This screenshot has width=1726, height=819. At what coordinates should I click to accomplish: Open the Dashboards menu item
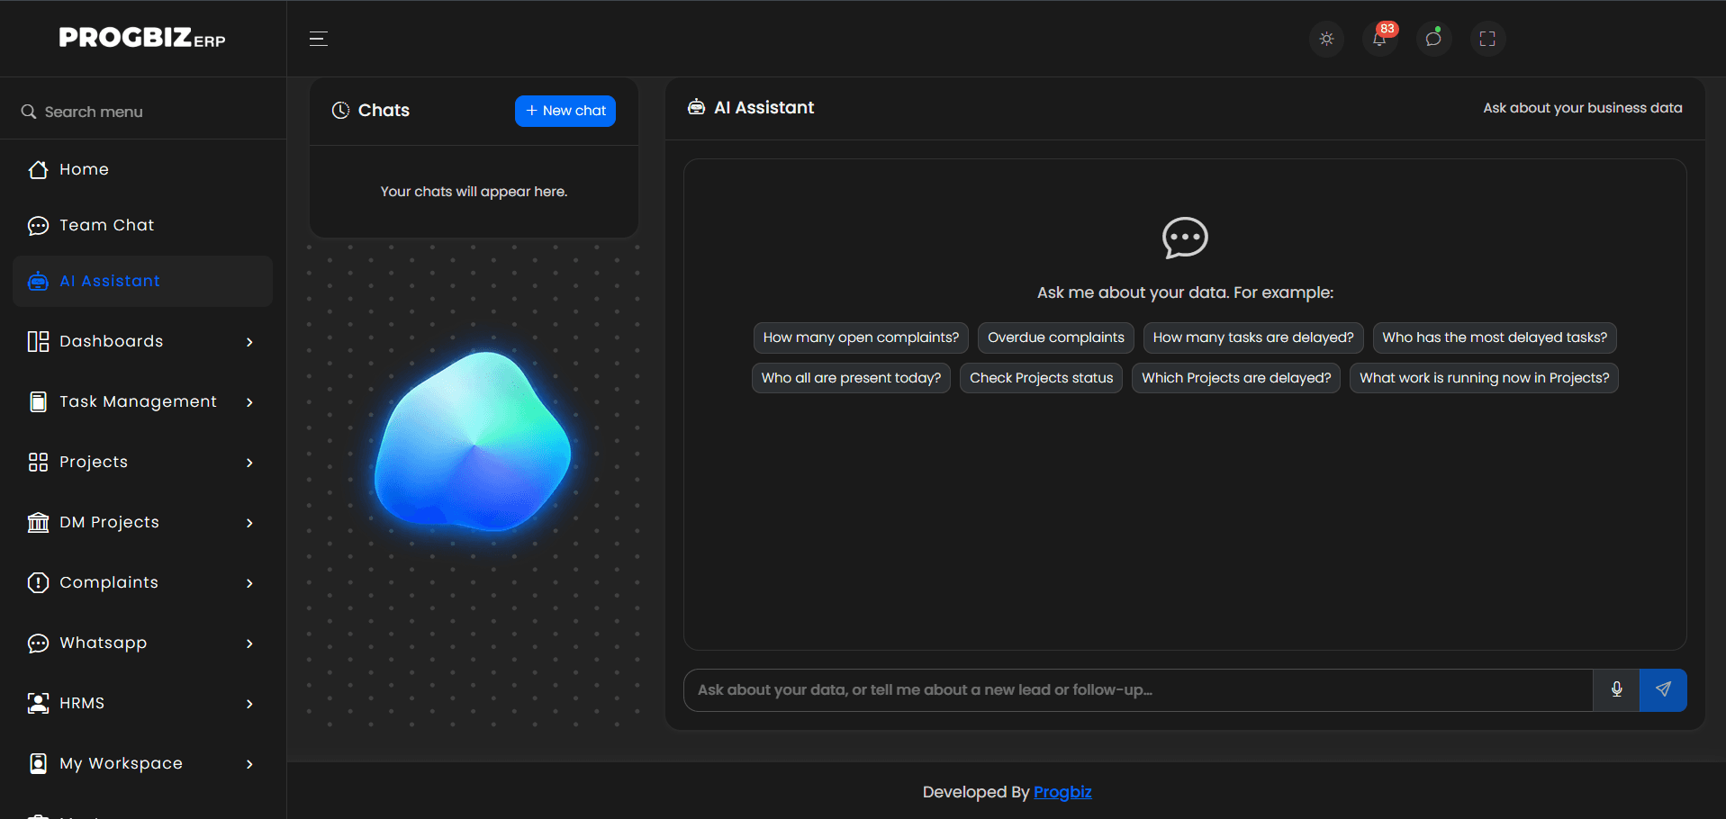click(x=142, y=341)
